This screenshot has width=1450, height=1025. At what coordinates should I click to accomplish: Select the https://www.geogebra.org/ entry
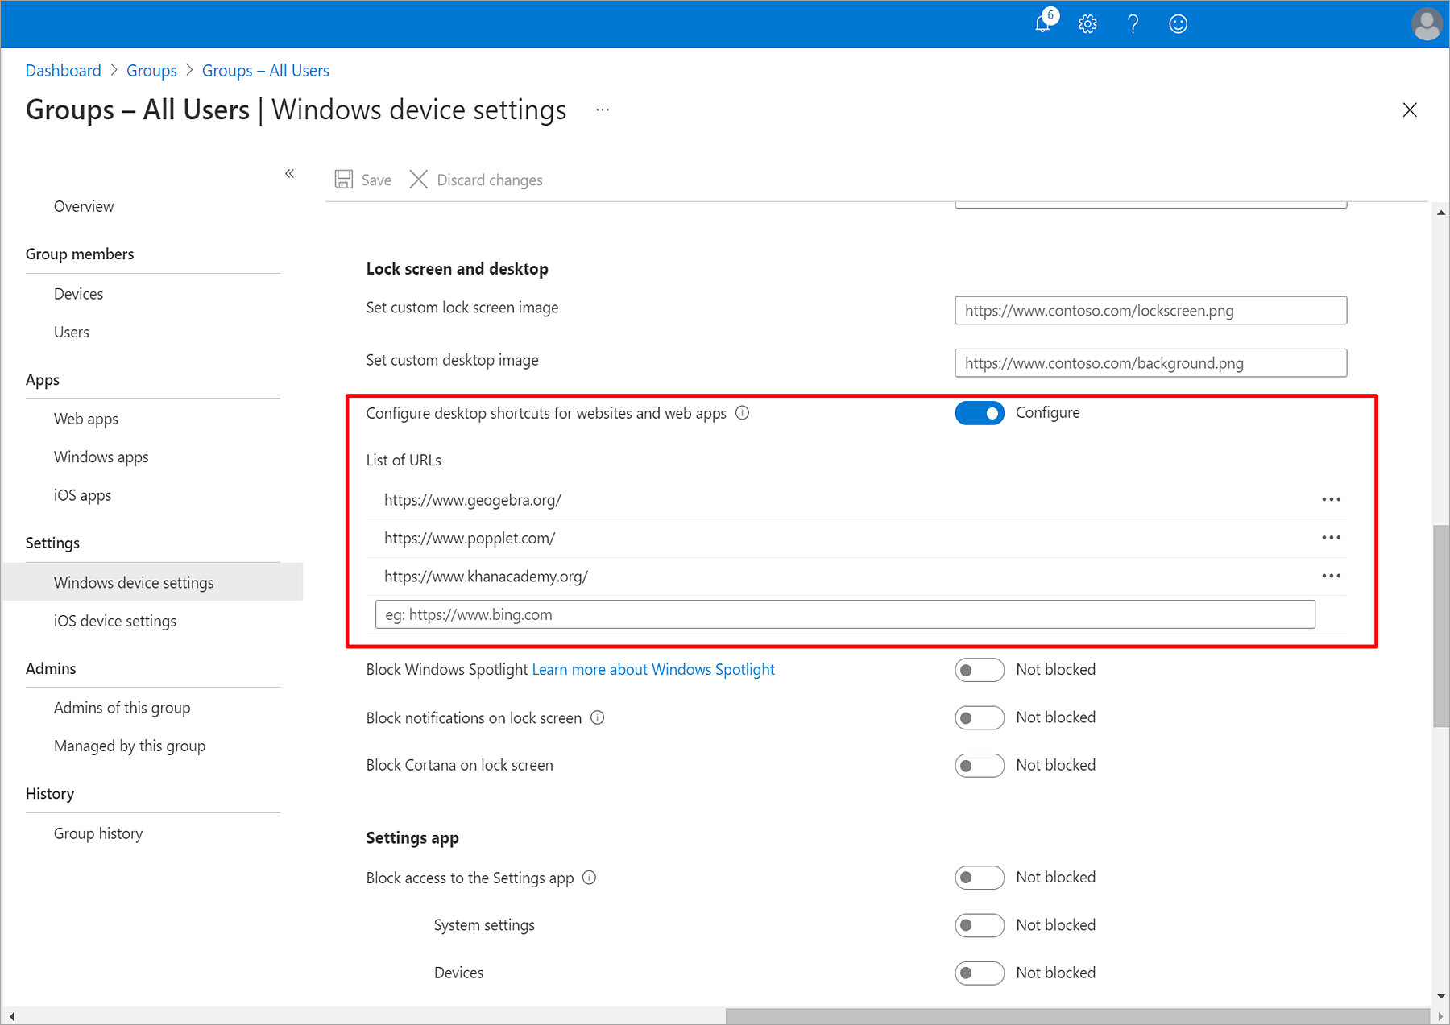pos(473,500)
